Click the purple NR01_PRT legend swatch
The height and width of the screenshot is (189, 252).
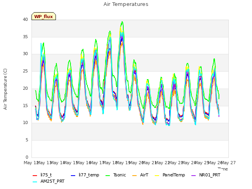(x=194, y=176)
